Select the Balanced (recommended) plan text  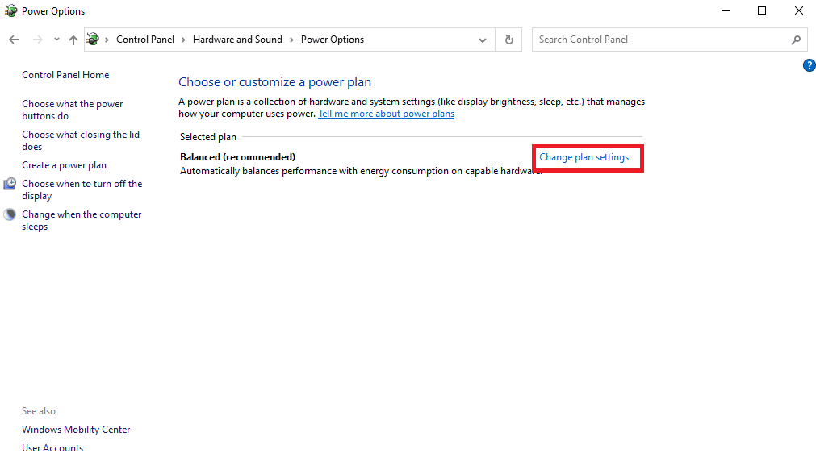238,157
